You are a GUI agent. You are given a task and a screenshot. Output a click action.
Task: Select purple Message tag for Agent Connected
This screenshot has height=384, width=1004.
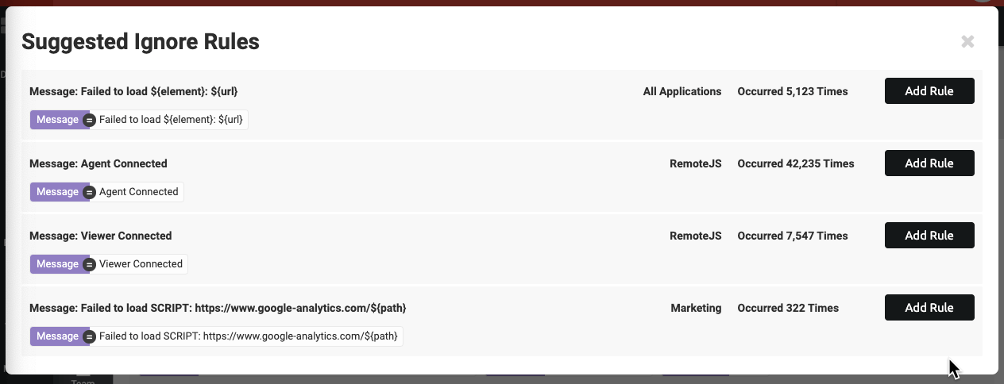[58, 192]
